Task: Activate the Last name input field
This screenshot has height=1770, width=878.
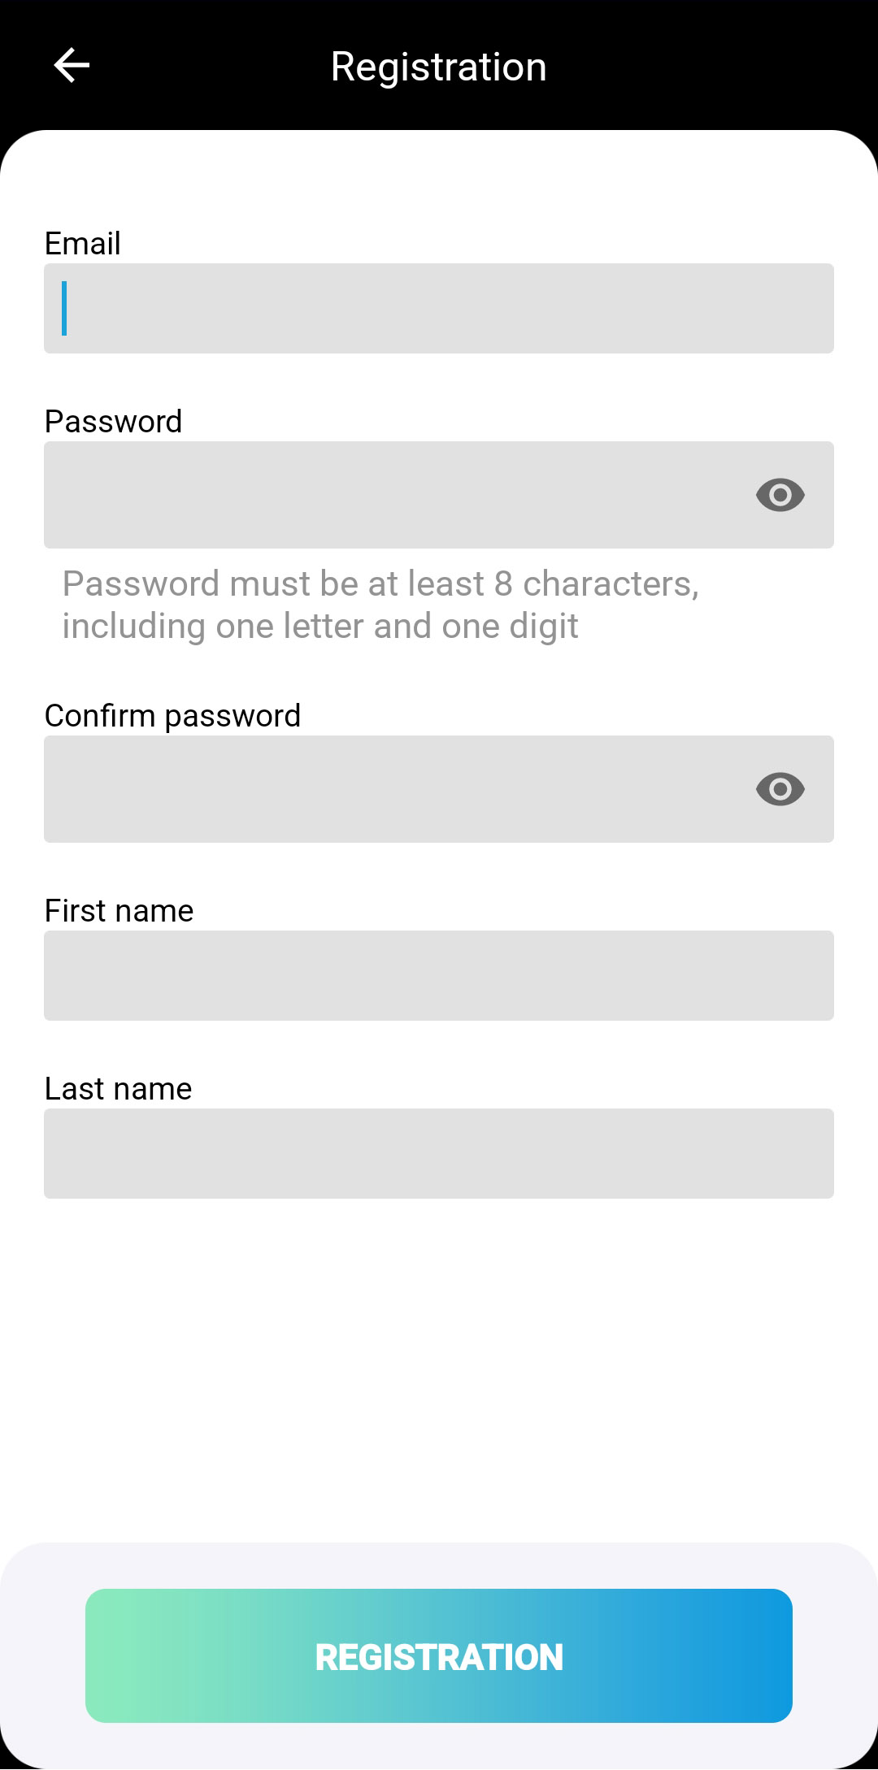Action: 439,1153
